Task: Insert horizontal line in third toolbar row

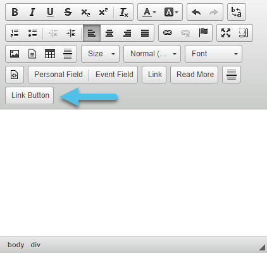Action: [x=68, y=54]
